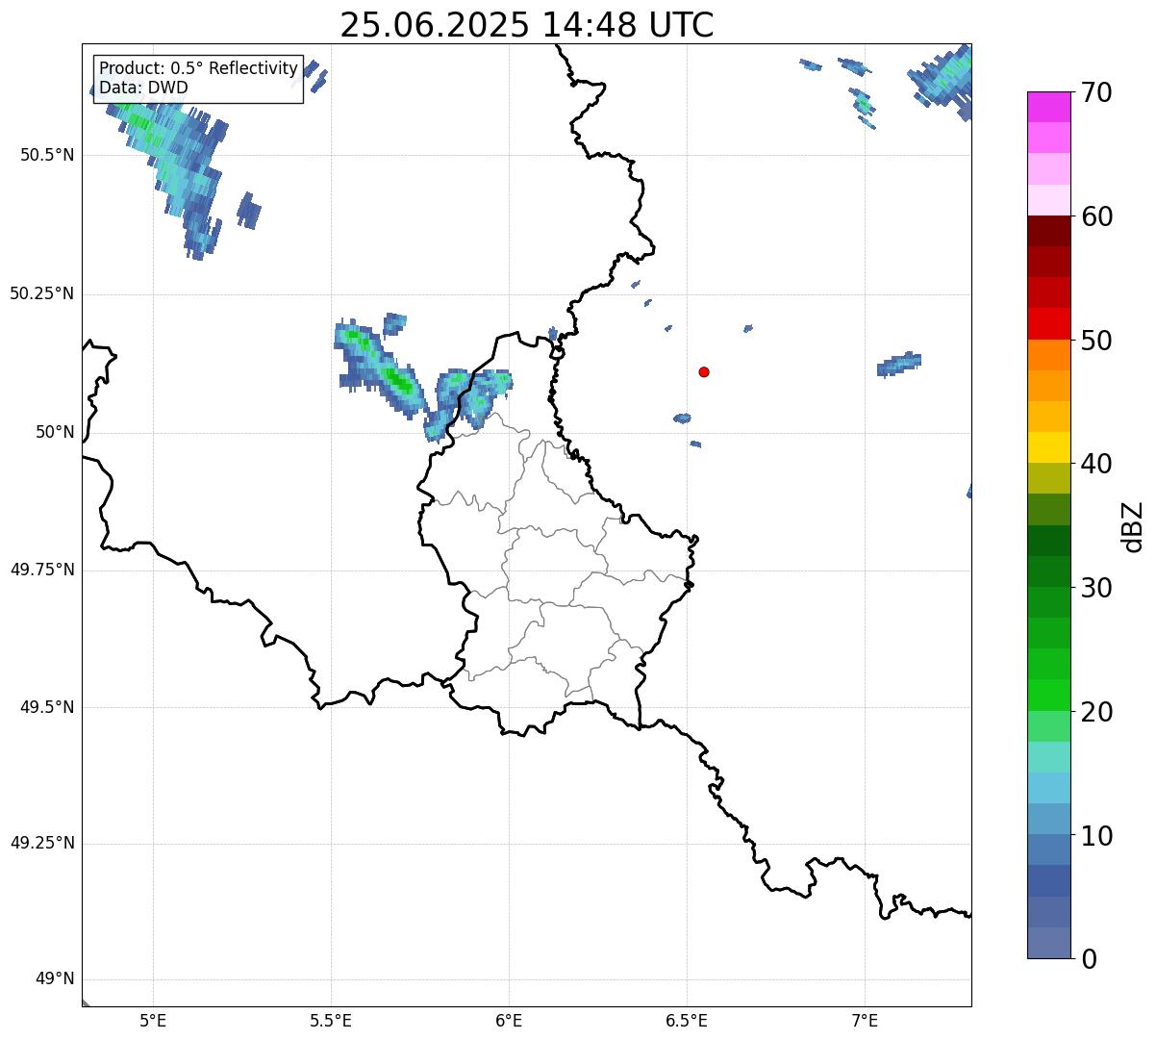Click the colorbar tick label '0'
This screenshot has height=1040, width=1156.
click(x=1089, y=959)
